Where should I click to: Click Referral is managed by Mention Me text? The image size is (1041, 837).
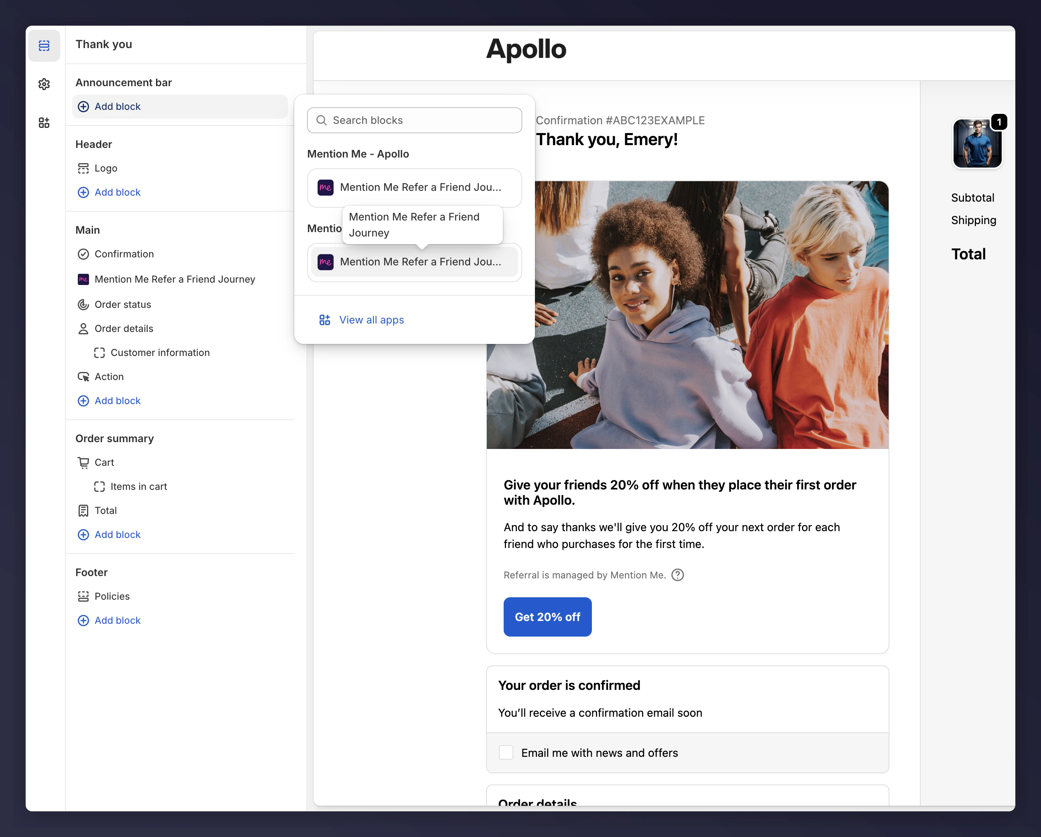click(585, 575)
